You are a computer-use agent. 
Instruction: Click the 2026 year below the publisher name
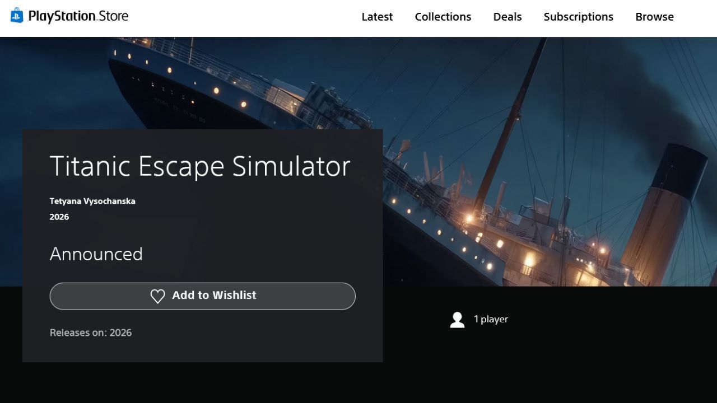59,217
